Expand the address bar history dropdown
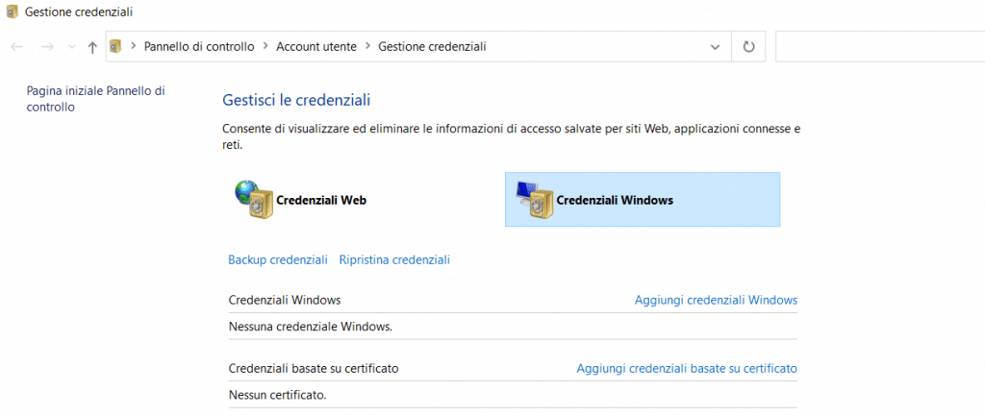 pos(714,46)
